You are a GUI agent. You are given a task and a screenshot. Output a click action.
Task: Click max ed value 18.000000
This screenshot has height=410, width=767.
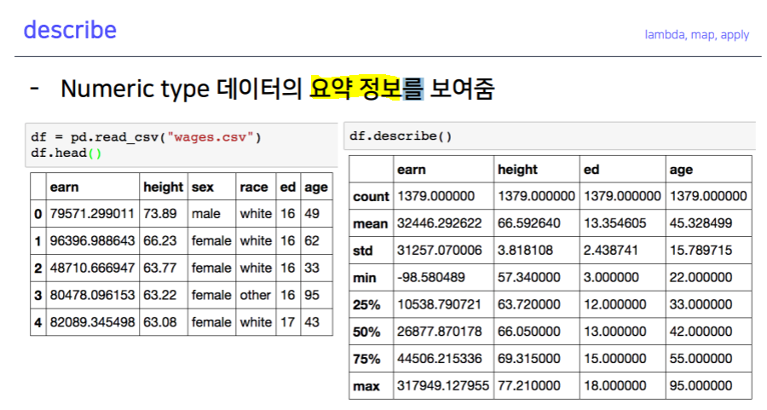click(x=614, y=385)
